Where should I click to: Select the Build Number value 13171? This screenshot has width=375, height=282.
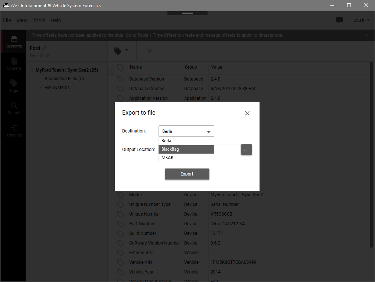point(217,233)
